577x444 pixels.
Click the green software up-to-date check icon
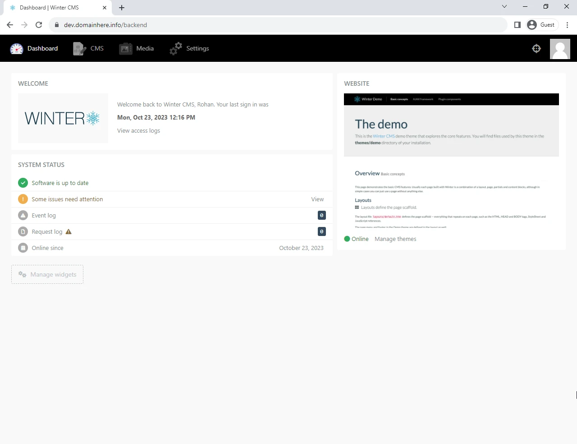pyautogui.click(x=23, y=183)
